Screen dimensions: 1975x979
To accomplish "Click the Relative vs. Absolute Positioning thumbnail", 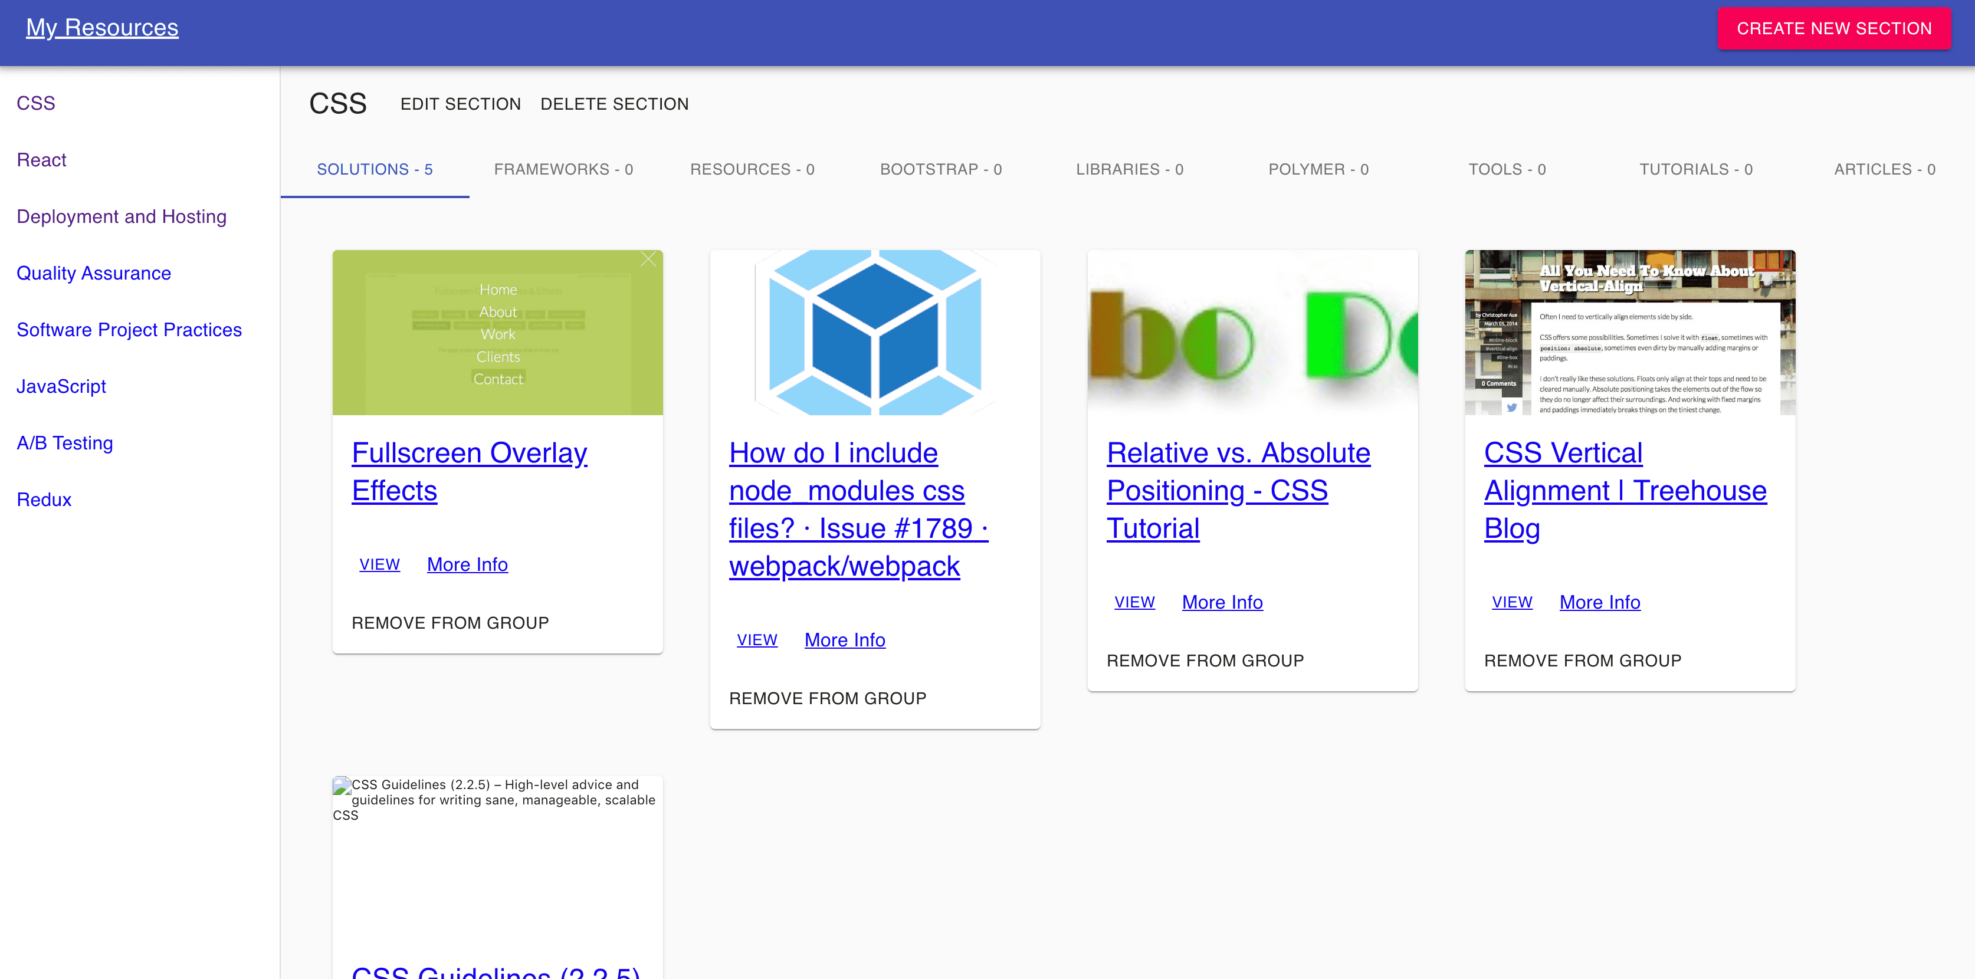I will [1252, 332].
